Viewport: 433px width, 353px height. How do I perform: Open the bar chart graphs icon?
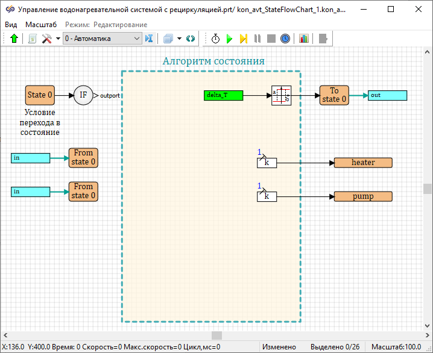pos(303,39)
